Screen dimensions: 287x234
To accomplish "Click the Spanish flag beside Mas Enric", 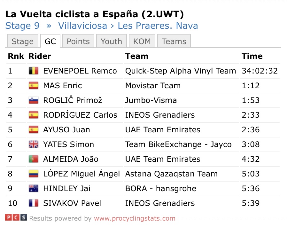I will click(x=34, y=85).
